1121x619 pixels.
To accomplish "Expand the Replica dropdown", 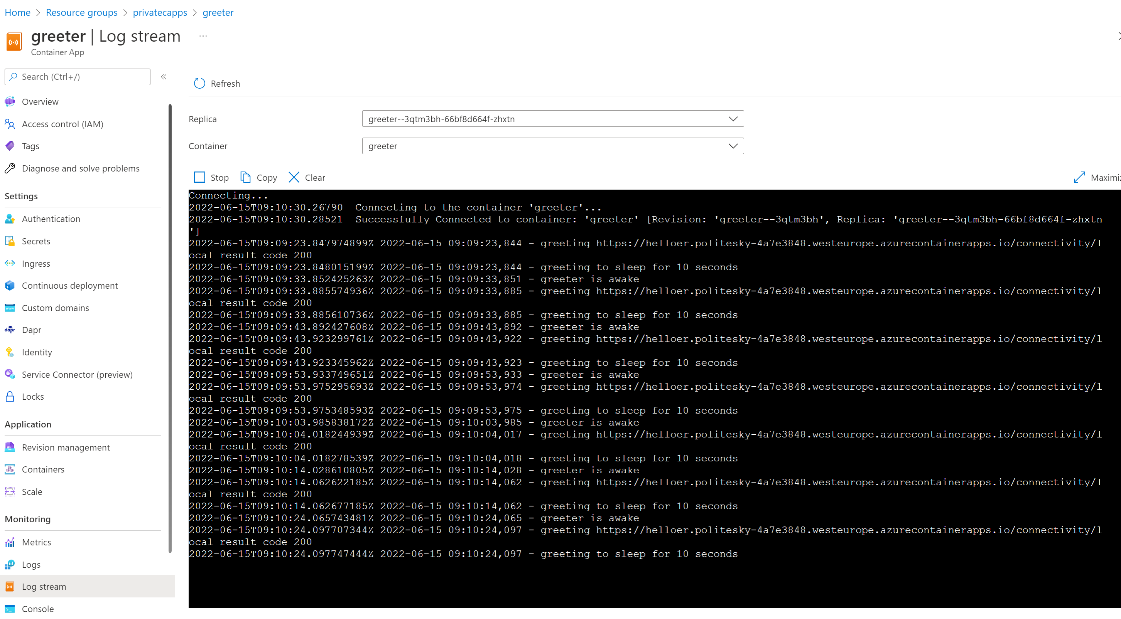I will 733,119.
